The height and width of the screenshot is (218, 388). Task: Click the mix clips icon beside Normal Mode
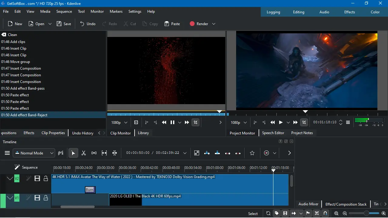(61, 153)
